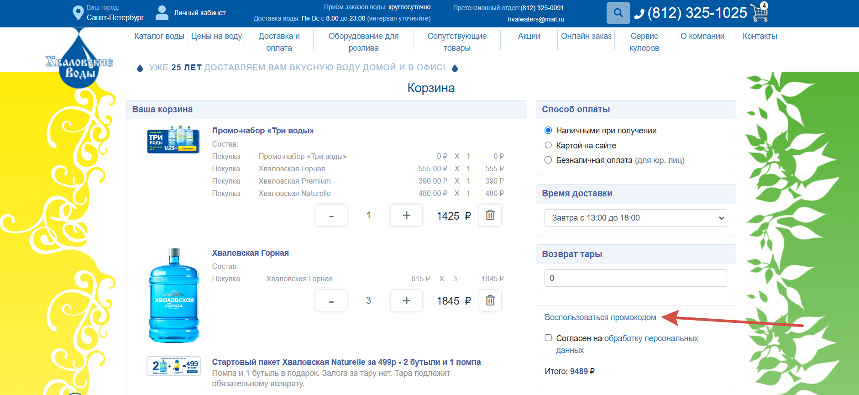Select Безналичная оплата payment option

[548, 160]
